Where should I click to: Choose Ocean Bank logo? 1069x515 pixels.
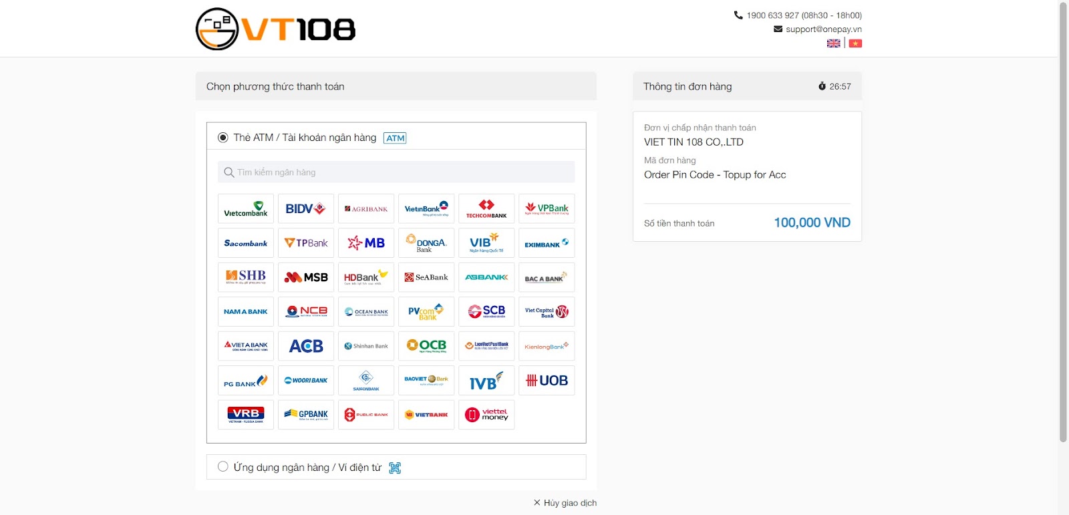(366, 312)
